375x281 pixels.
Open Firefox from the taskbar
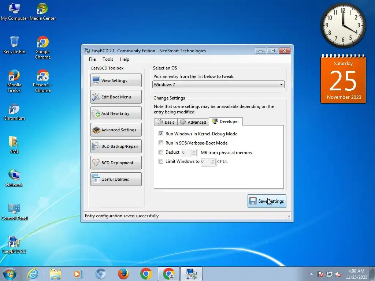coord(123,274)
